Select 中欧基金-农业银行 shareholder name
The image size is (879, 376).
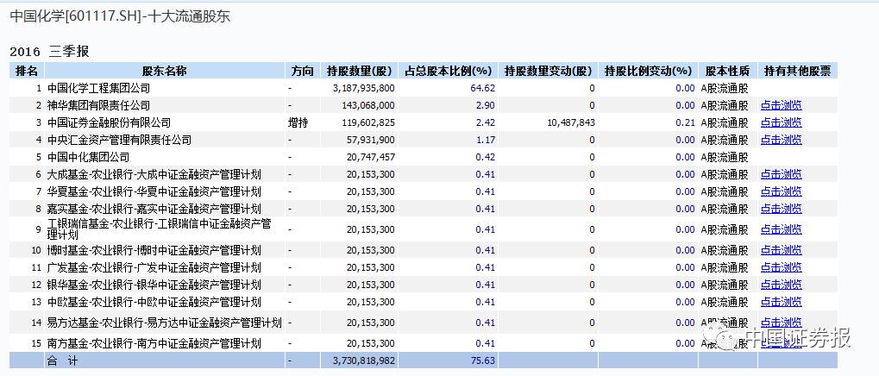tap(154, 302)
